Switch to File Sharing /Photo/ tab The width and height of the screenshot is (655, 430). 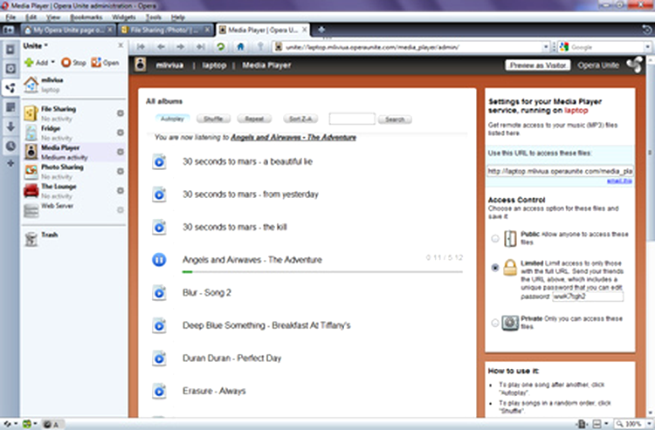pos(164,30)
